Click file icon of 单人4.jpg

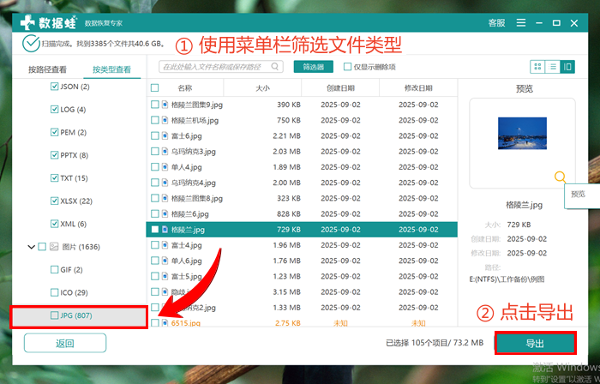pos(165,167)
